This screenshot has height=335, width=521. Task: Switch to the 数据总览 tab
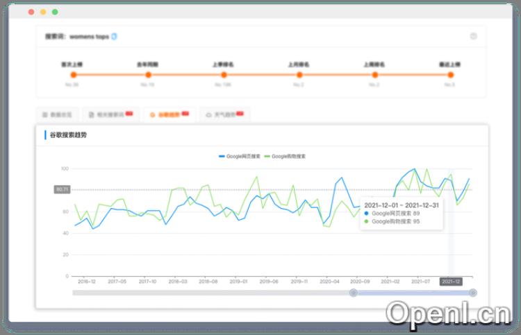pos(57,114)
